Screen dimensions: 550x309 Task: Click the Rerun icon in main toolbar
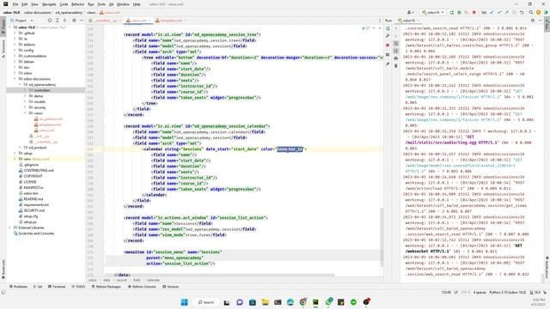(x=452, y=12)
